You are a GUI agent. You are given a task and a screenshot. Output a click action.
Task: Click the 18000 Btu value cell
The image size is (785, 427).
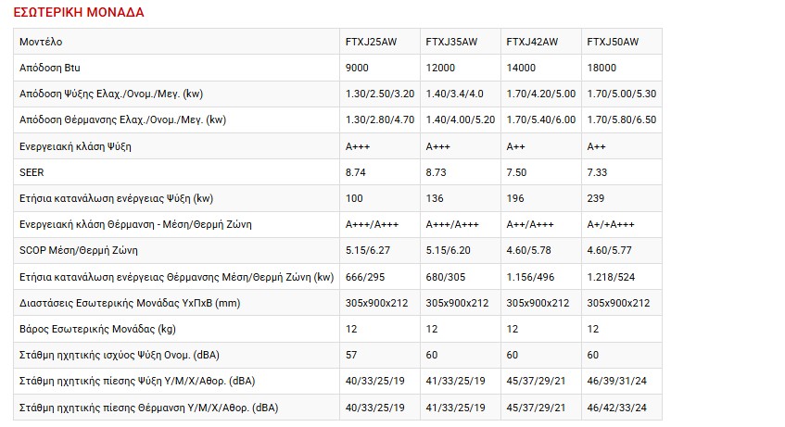(602, 68)
